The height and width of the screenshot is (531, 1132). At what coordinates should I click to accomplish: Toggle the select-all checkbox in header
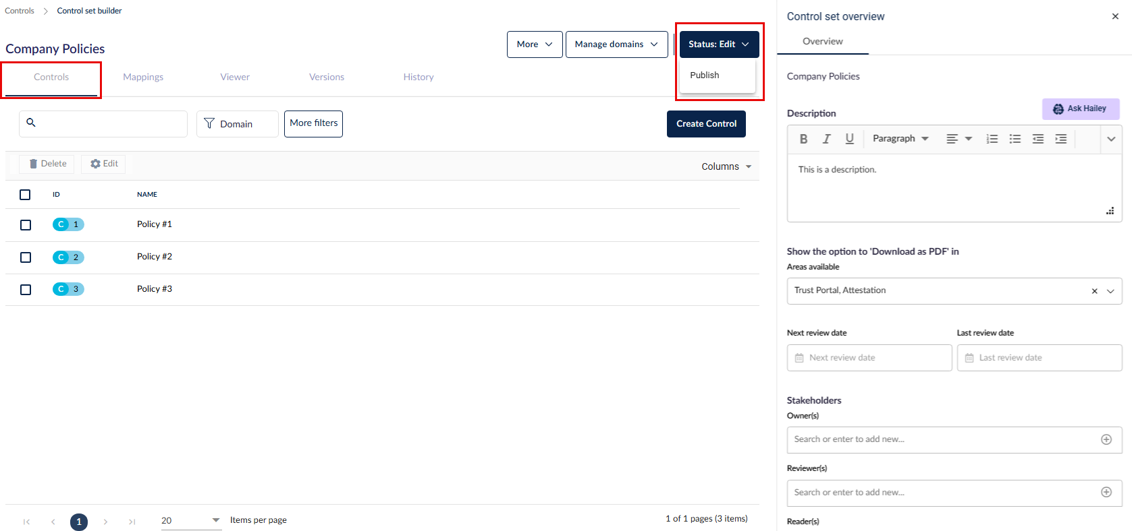[x=25, y=195]
